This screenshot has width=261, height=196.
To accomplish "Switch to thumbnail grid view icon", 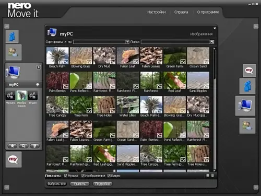I will (x=208, y=176).
